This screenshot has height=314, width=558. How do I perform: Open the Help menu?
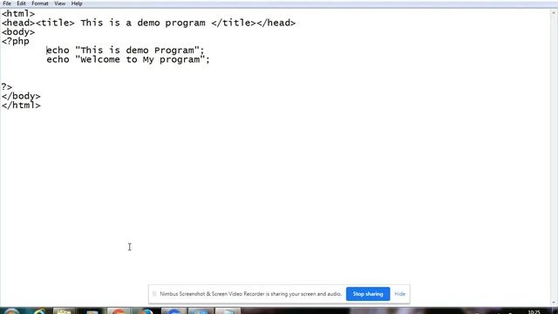pyautogui.click(x=77, y=3)
